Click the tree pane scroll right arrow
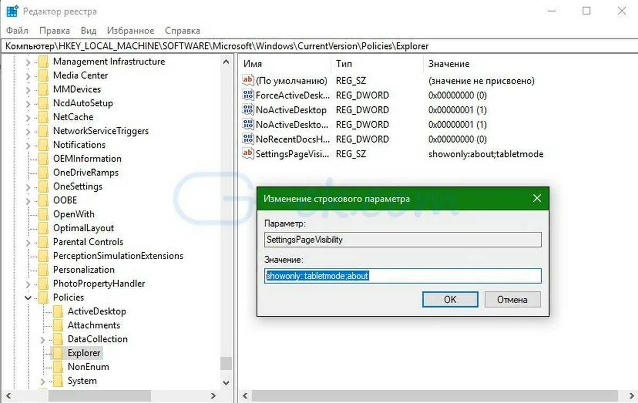This screenshot has width=638, height=403. 213,396
